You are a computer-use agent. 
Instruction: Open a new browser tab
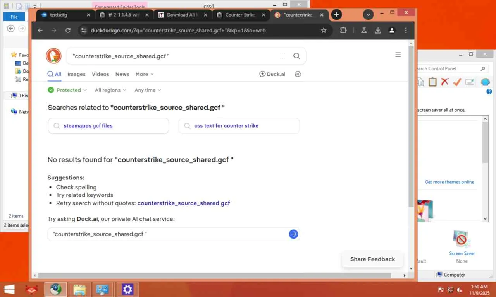pyautogui.click(x=336, y=15)
